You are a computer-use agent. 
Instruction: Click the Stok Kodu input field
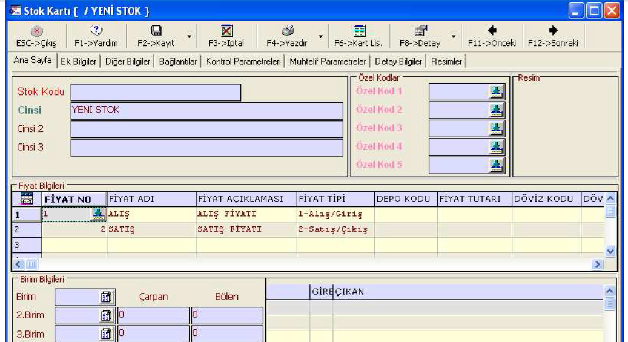(156, 92)
